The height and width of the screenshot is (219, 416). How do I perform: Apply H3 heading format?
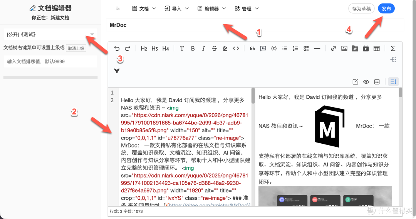point(155,48)
